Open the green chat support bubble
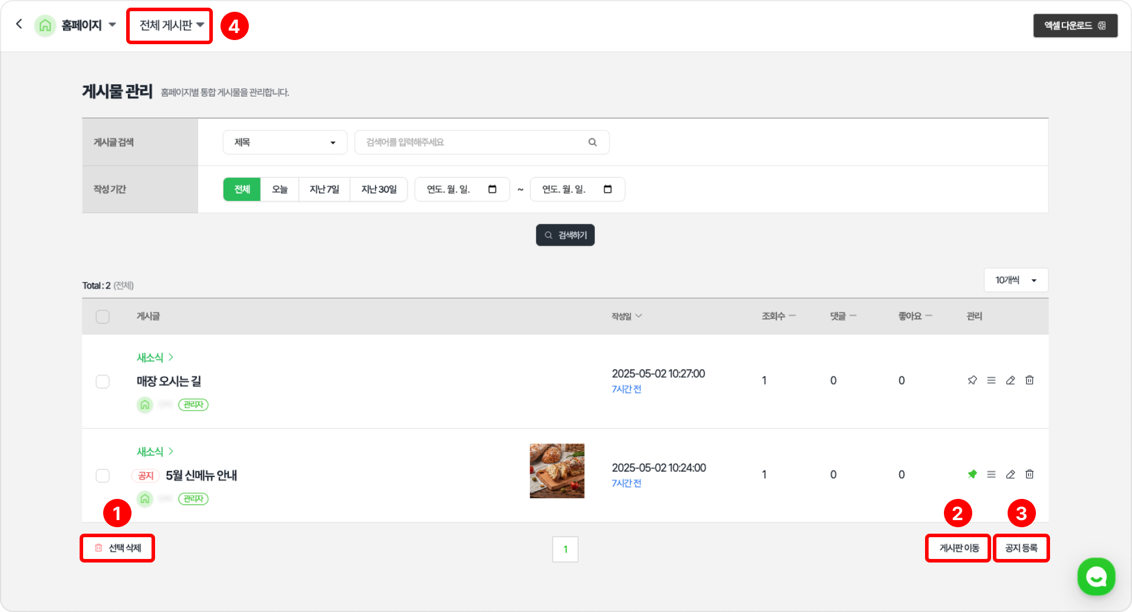 click(1096, 577)
